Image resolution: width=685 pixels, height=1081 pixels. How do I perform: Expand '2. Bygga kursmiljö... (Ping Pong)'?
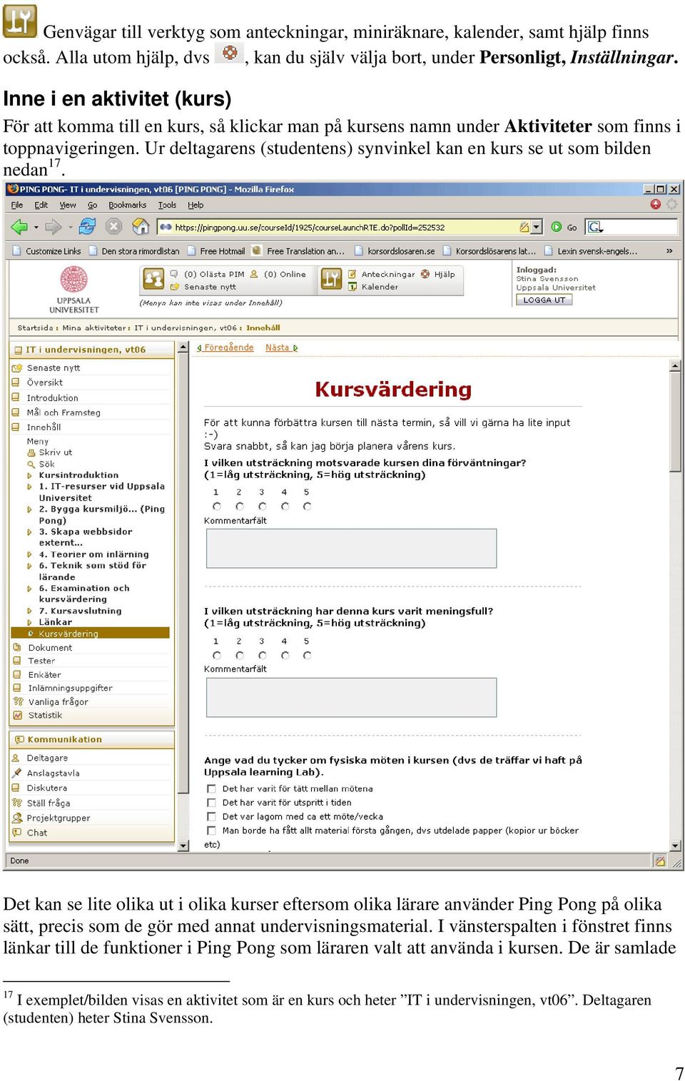pyautogui.click(x=30, y=509)
